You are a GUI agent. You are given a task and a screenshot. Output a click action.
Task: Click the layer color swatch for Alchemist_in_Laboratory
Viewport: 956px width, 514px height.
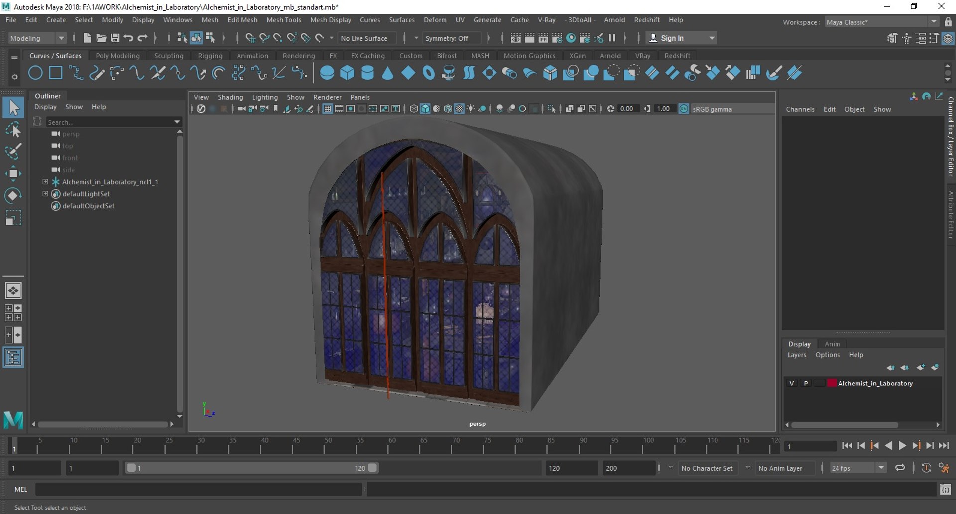click(832, 383)
